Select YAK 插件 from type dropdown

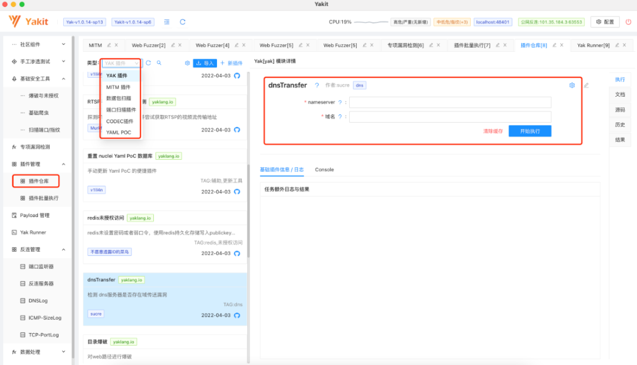point(120,75)
